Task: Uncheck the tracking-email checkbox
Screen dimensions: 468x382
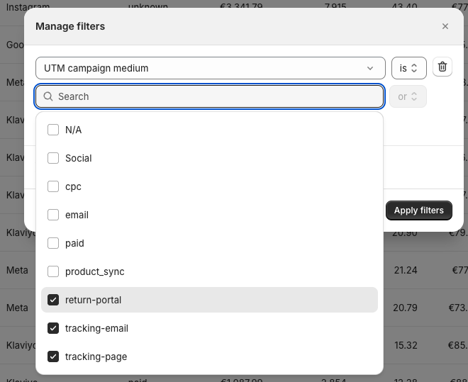Action: (53, 328)
